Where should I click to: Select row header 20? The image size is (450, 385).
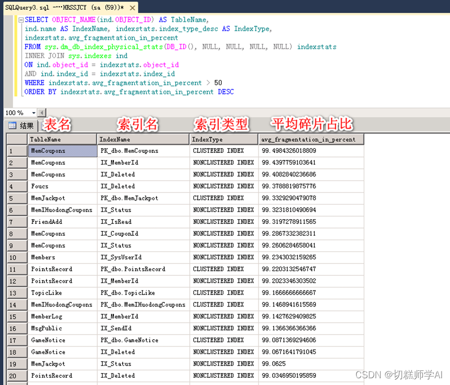[x=17, y=376]
